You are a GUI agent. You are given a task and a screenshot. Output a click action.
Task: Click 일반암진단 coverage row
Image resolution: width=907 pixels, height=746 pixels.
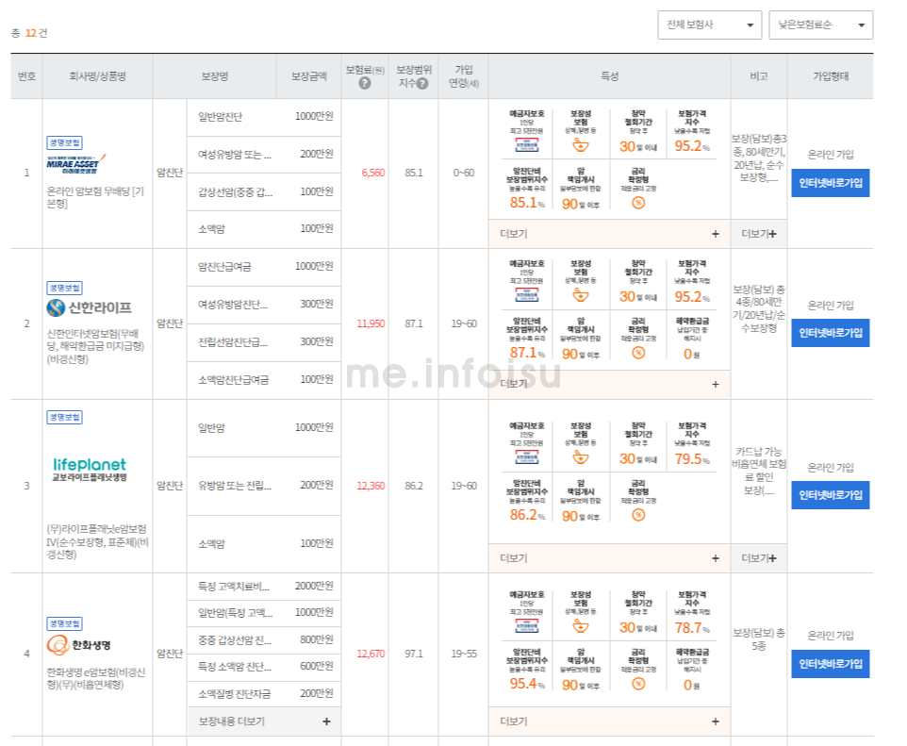click(x=264, y=117)
